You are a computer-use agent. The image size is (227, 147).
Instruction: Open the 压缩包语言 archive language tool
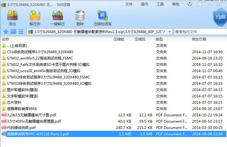tap(102, 15)
